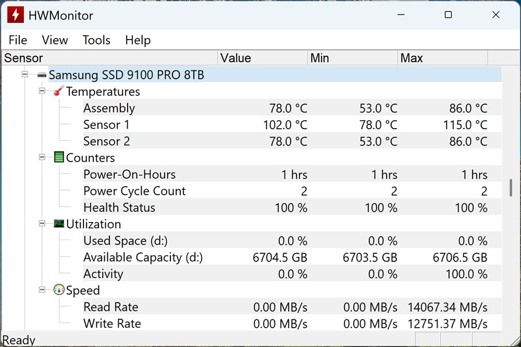This screenshot has height=347, width=521.
Task: Click the drive icon beside Samsung SSD 9100 PRO
Action: click(x=41, y=75)
